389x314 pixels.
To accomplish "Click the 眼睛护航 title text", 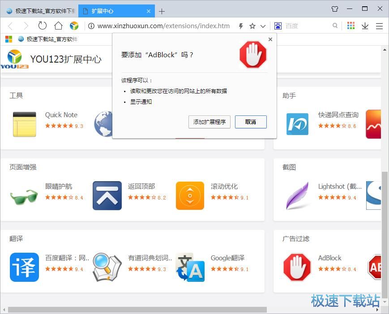I will [x=59, y=187].
